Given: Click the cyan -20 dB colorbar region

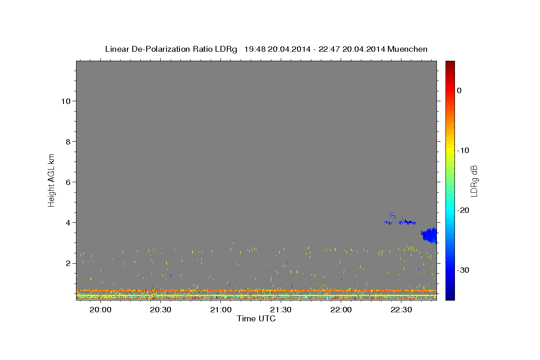Looking at the screenshot, I should point(450,210).
